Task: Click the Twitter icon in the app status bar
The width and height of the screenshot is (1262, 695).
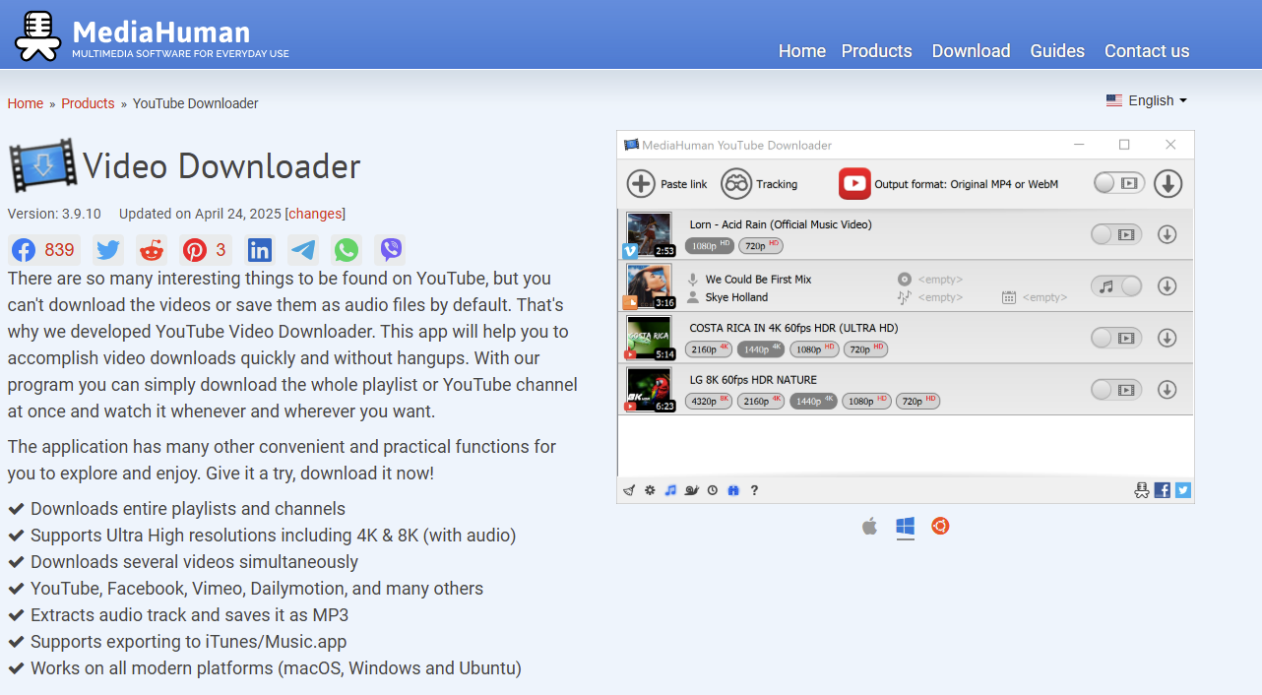Action: pyautogui.click(x=1183, y=490)
